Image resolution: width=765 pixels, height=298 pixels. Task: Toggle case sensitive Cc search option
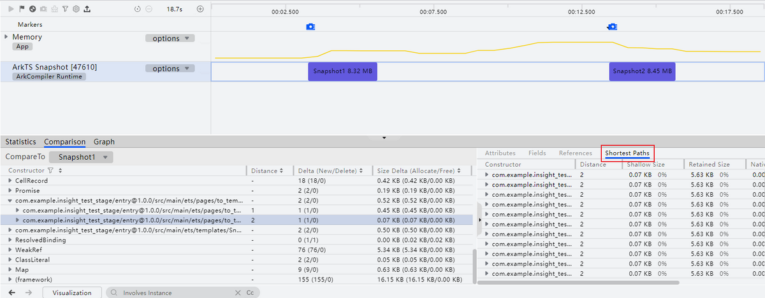pos(250,293)
